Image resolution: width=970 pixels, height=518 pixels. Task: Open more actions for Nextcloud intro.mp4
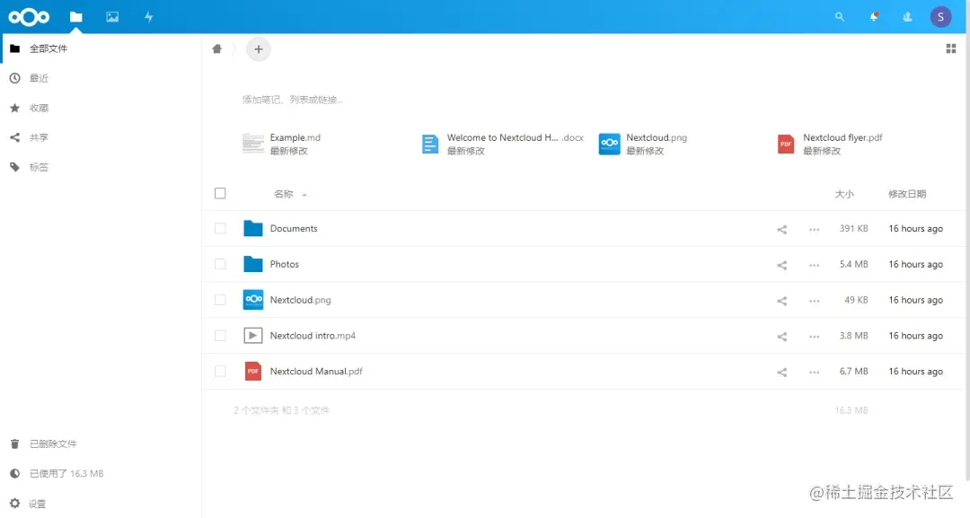pyautogui.click(x=814, y=337)
